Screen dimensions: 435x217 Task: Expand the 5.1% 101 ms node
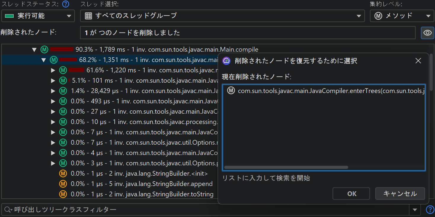click(53, 81)
